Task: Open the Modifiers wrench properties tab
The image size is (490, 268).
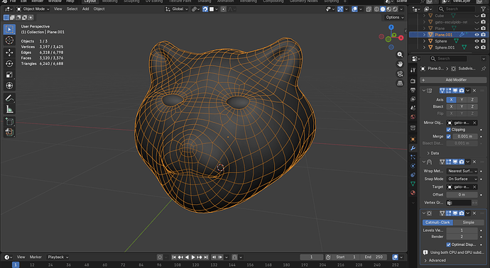Action: [x=413, y=148]
